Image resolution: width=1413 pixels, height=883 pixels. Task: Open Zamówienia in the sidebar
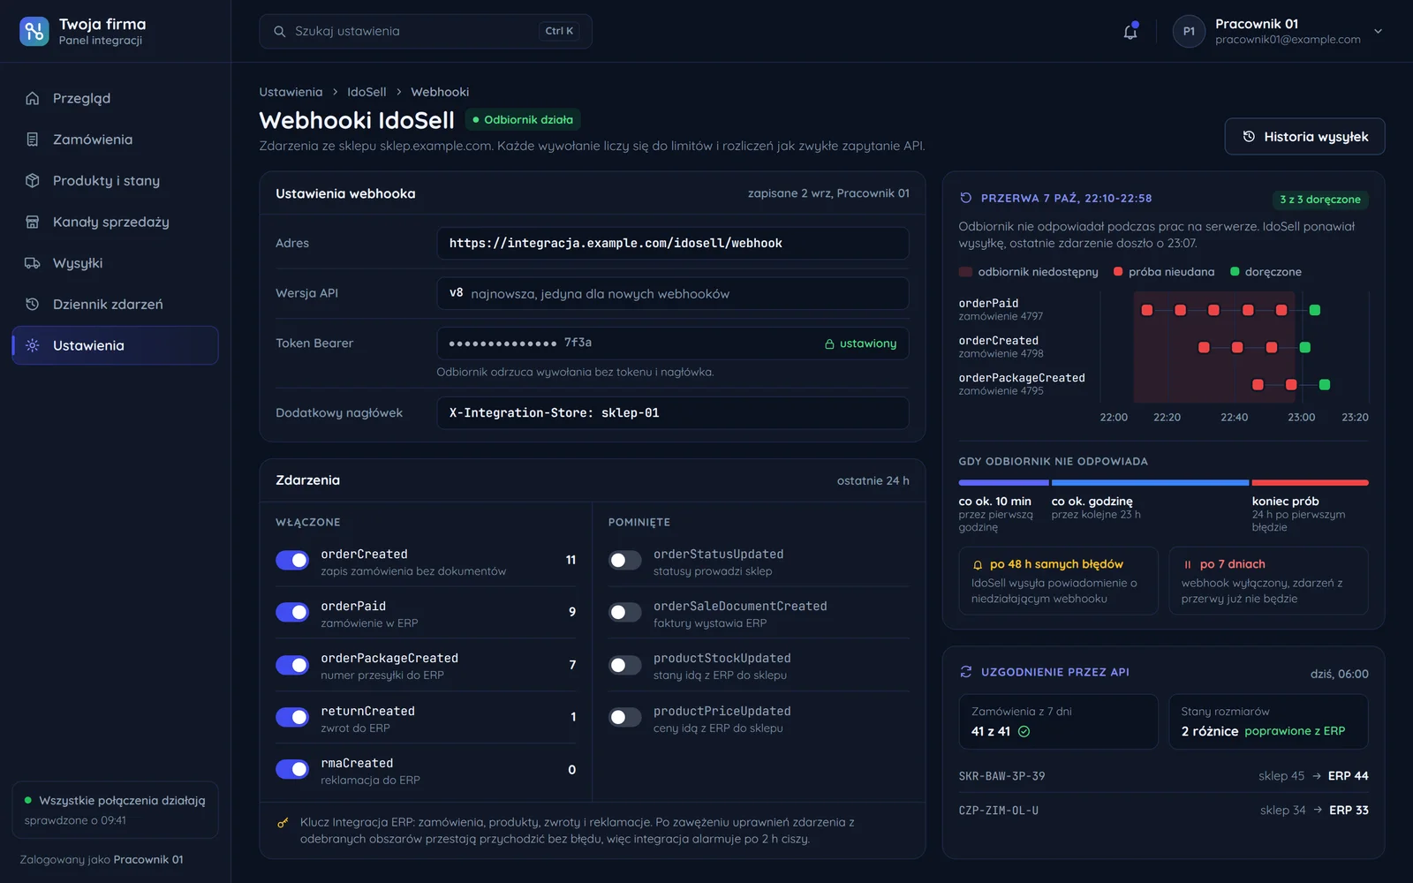pyautogui.click(x=115, y=140)
